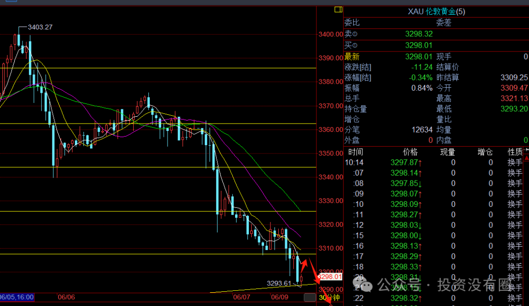The width and height of the screenshot is (529, 306).
Task: Click the 持仓量 label
Action: point(356,109)
